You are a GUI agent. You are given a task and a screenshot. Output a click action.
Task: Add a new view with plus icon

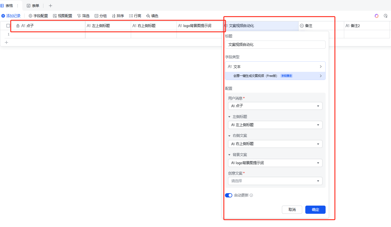pyautogui.click(x=50, y=6)
